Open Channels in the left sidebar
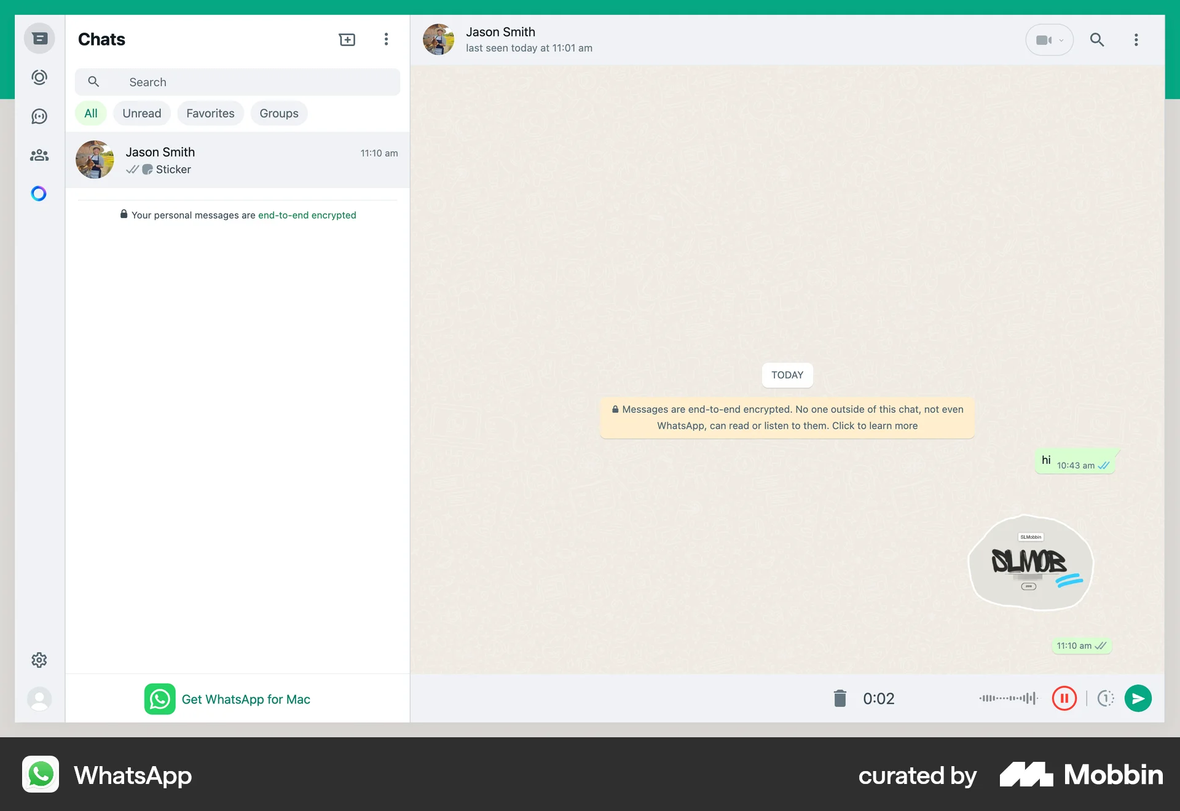The image size is (1180, 811). click(39, 116)
